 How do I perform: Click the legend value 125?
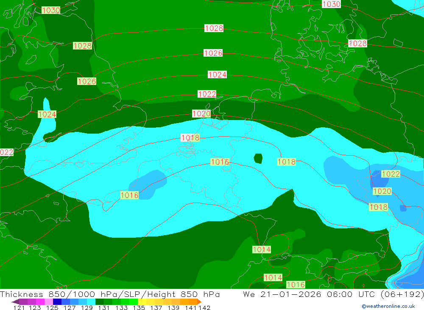[52, 307]
